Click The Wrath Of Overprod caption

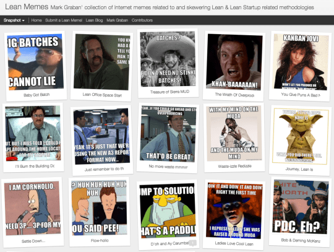point(234,95)
